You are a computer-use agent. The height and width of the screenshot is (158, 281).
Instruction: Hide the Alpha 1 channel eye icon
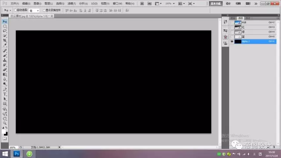coord(232,41)
